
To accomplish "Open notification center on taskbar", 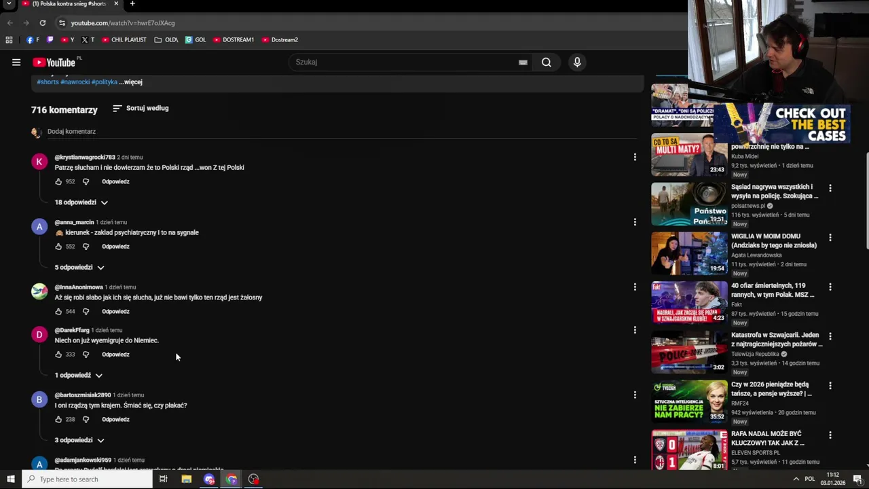I will (x=857, y=479).
